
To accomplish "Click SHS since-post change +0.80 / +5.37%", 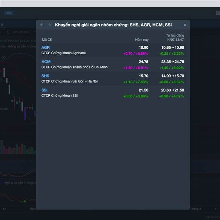I will tap(172, 82).
